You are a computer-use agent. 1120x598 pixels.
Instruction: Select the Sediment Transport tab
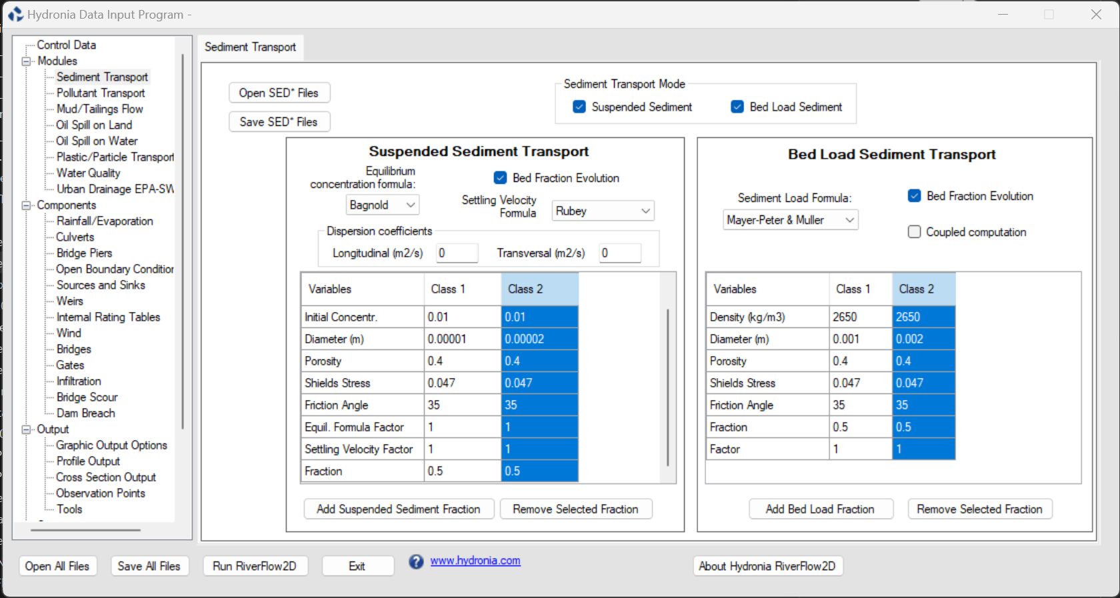[x=250, y=47]
